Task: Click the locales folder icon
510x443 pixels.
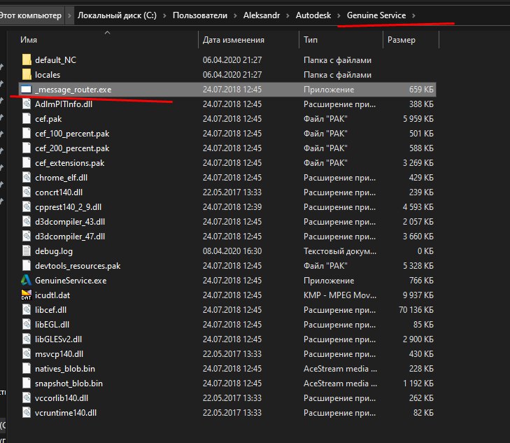Action: pyautogui.click(x=27, y=74)
